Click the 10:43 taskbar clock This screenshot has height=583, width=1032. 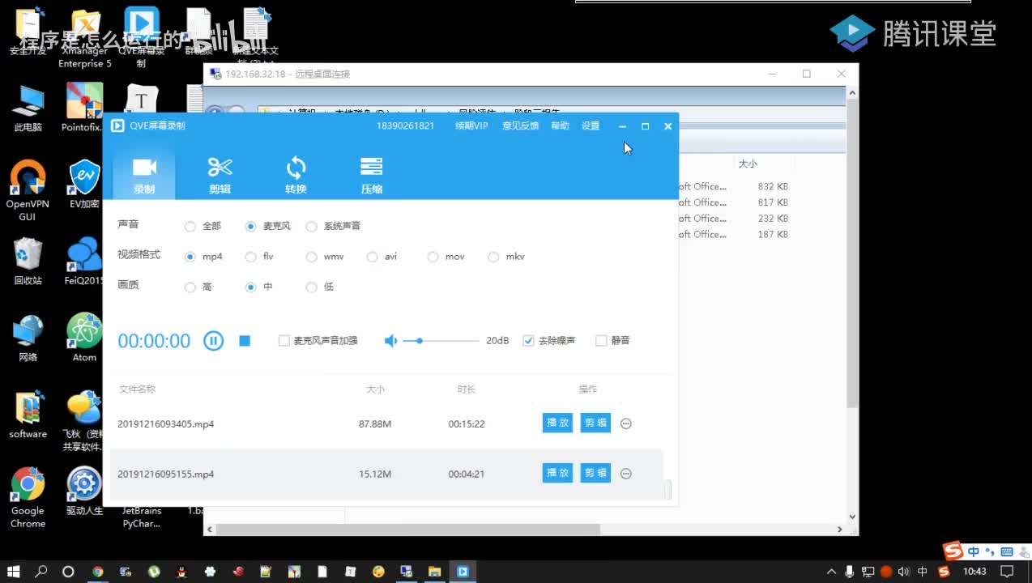click(x=974, y=572)
